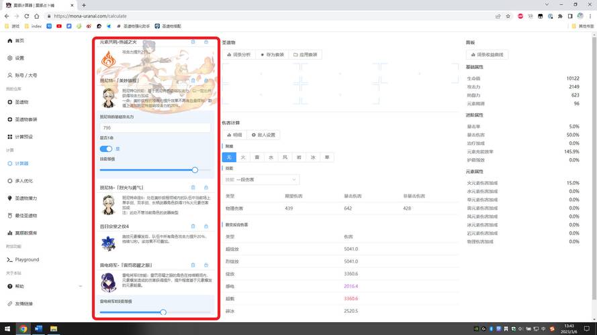Delete the 班尼特「烈火与勇气」 buff
The image size is (597, 335).
click(x=193, y=187)
